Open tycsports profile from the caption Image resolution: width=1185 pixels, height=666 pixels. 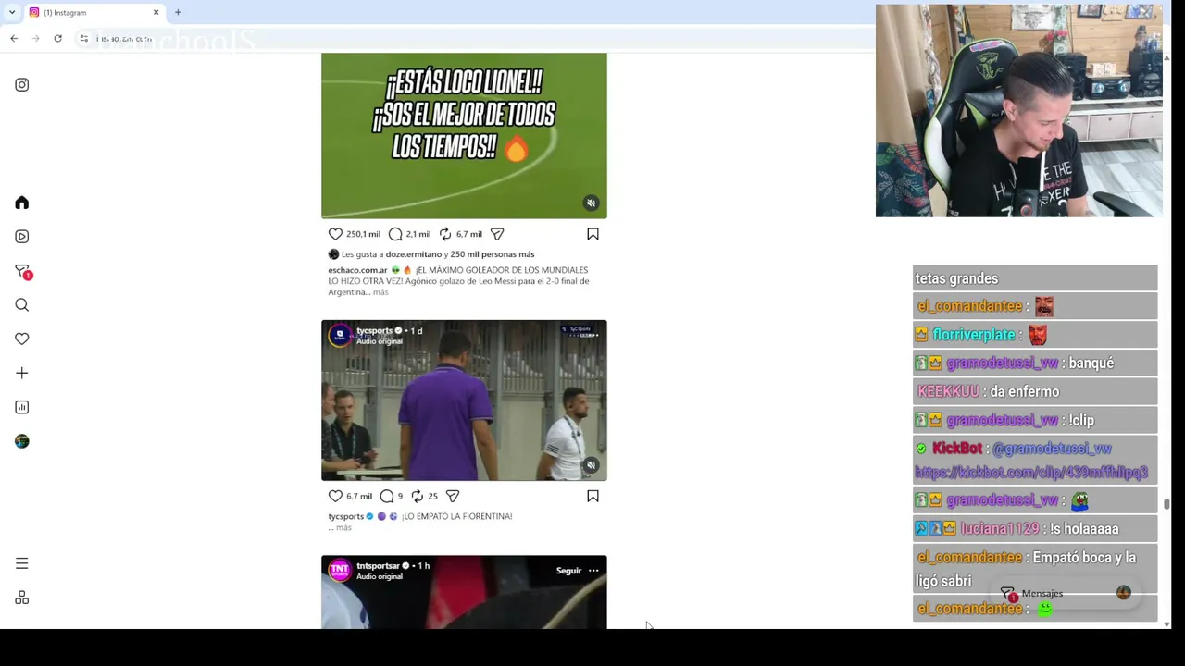(346, 516)
